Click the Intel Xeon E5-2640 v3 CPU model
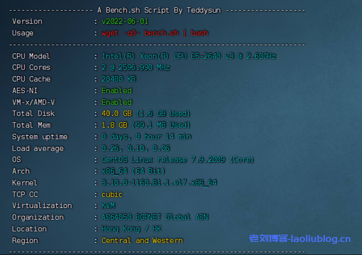Screen dimensions: 362x255 pos(189,56)
